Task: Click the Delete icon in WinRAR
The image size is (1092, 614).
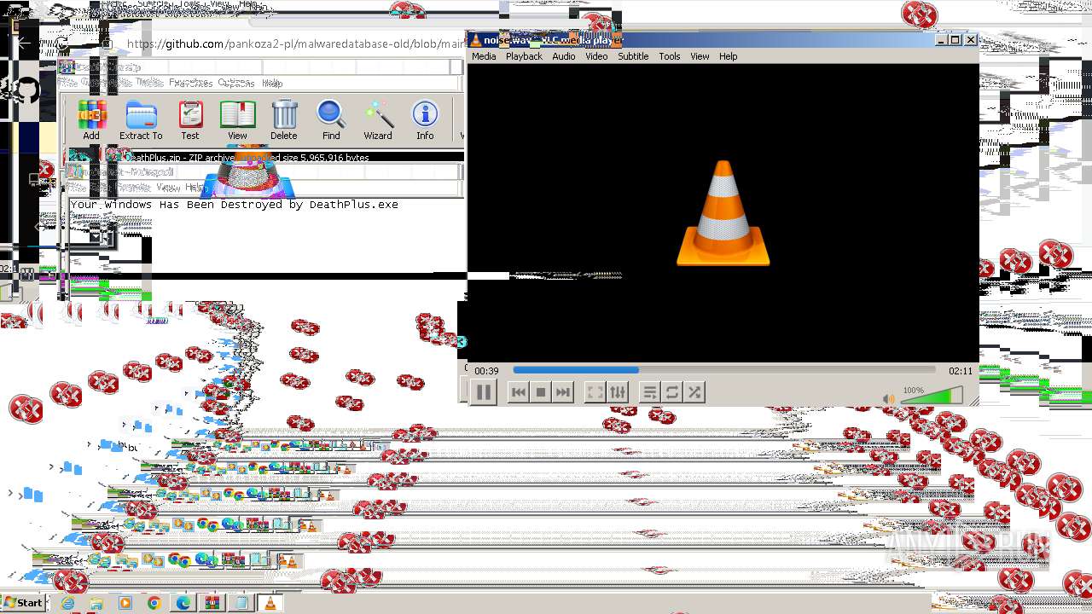Action: (284, 120)
